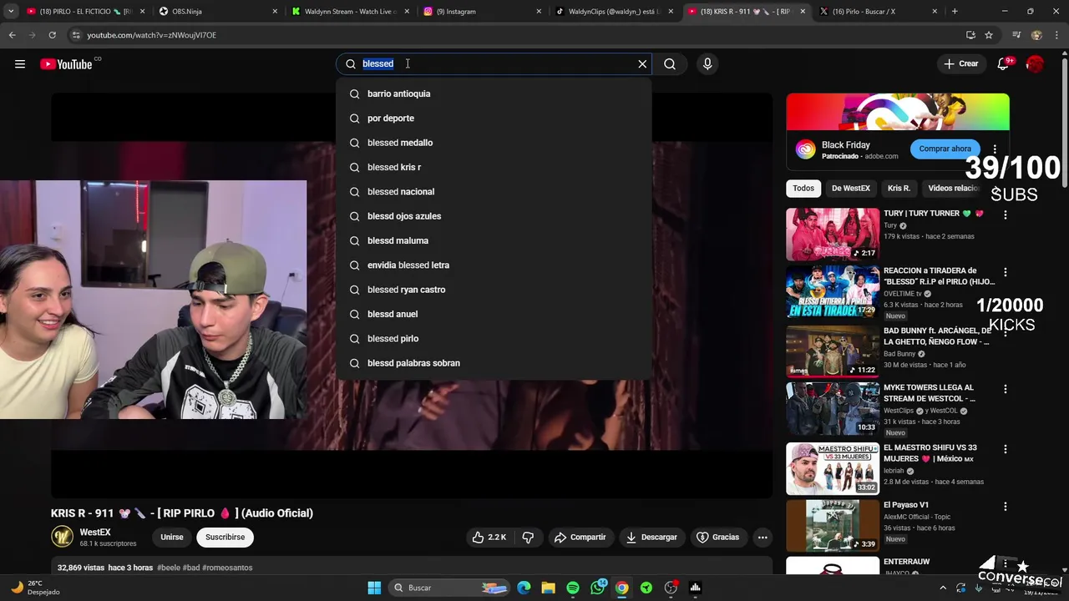The height and width of the screenshot is (601, 1069).
Task: Click the Comprar ahora ad button
Action: pyautogui.click(x=945, y=149)
